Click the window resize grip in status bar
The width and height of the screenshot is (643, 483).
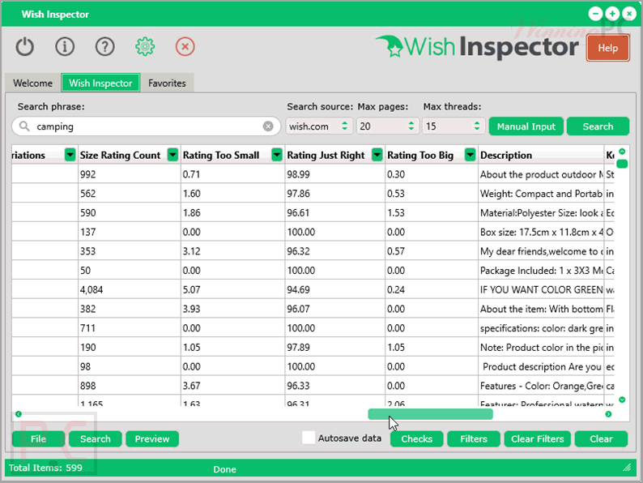click(627, 468)
